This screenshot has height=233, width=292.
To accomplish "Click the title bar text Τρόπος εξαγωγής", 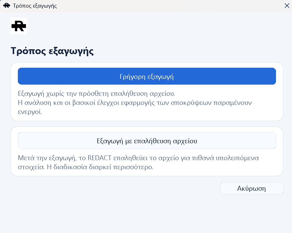I will click(x=35, y=6).
